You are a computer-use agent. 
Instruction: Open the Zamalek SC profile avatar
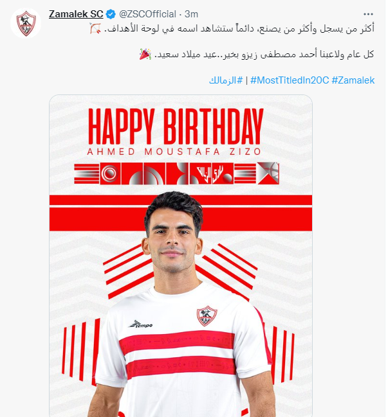26,23
